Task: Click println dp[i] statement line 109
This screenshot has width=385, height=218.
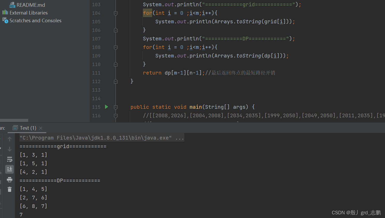Action: (222, 56)
